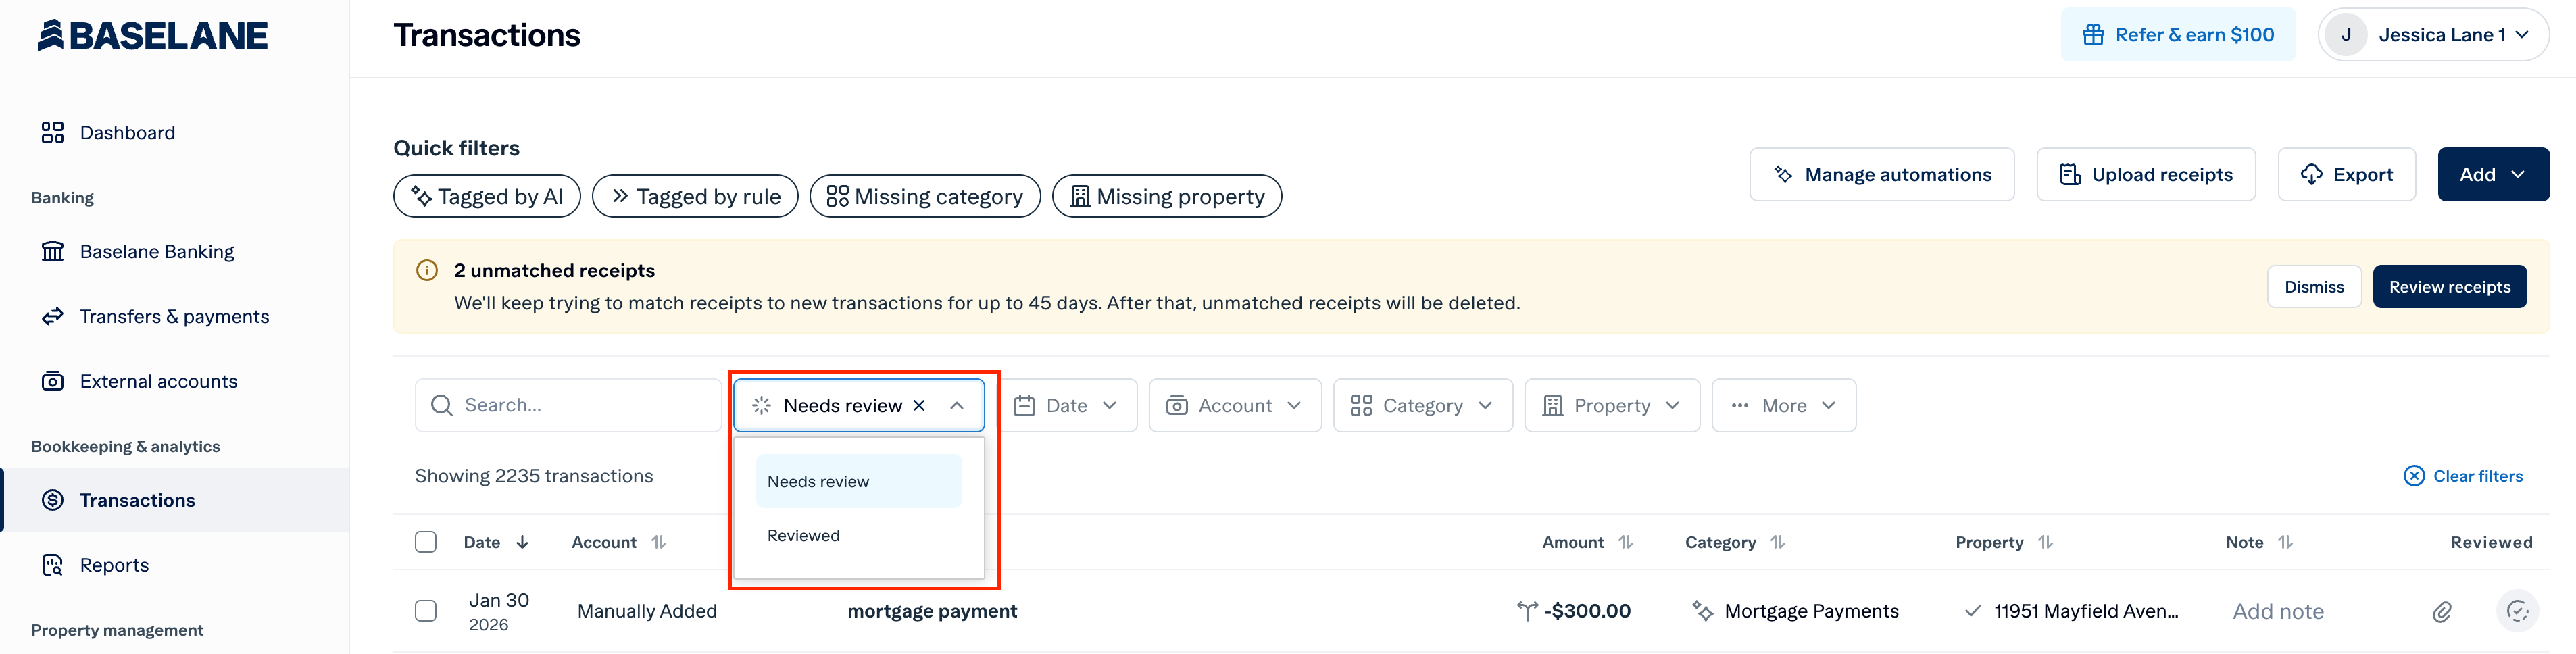Click the AI sparkle icon beside Mortgage Payments
This screenshot has height=654, width=2576.
(x=1702, y=611)
